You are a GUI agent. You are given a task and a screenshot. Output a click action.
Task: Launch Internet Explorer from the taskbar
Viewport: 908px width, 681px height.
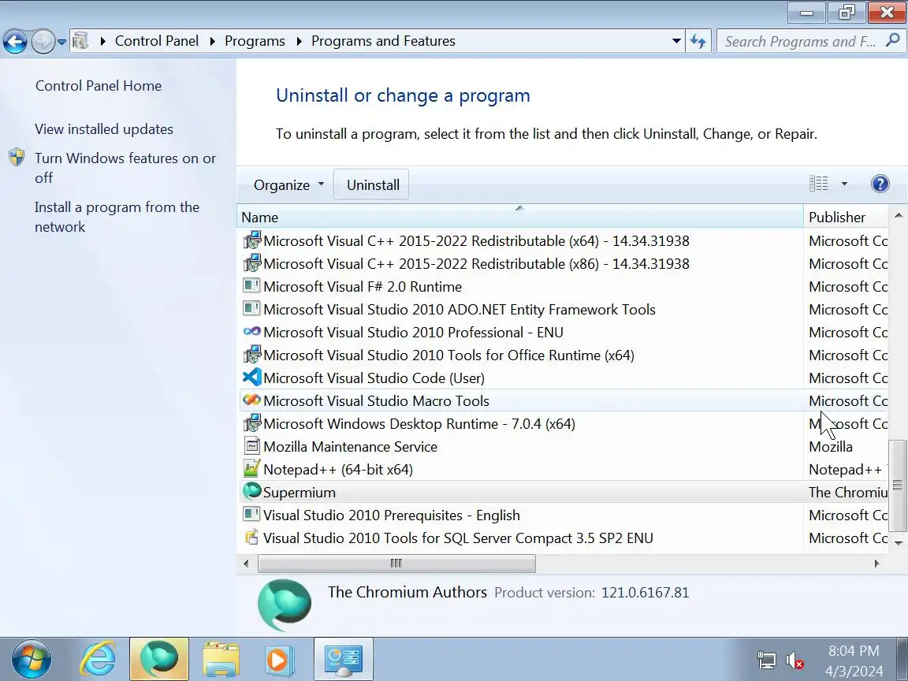point(97,659)
